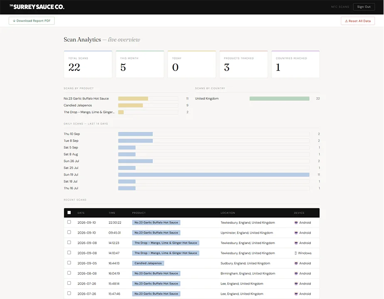
Task: Check the Candied Jalapenos scan row checkbox
Action: tap(69, 262)
